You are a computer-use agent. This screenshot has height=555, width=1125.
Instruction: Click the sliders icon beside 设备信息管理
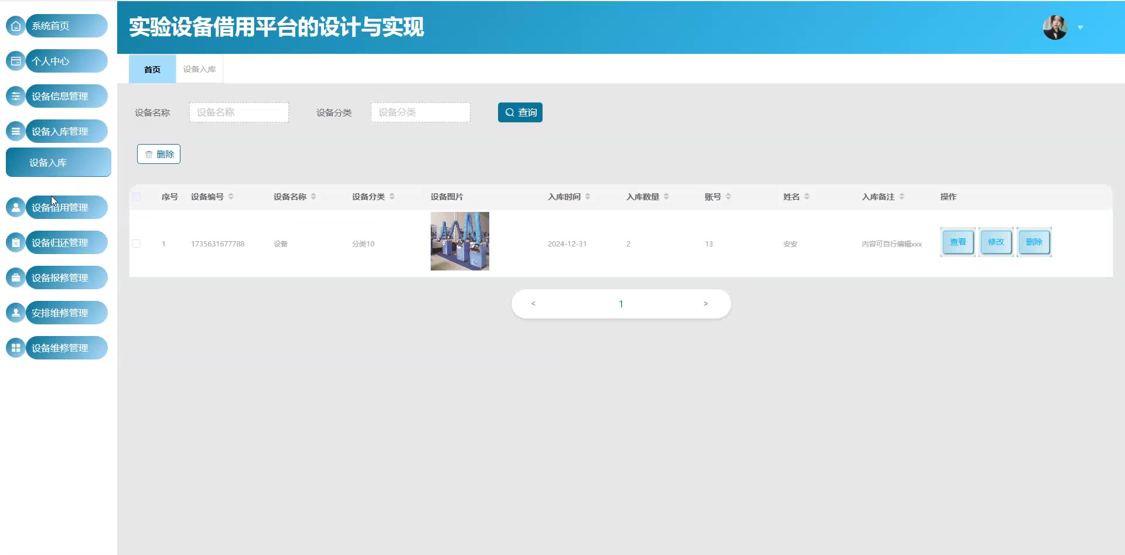click(x=16, y=96)
